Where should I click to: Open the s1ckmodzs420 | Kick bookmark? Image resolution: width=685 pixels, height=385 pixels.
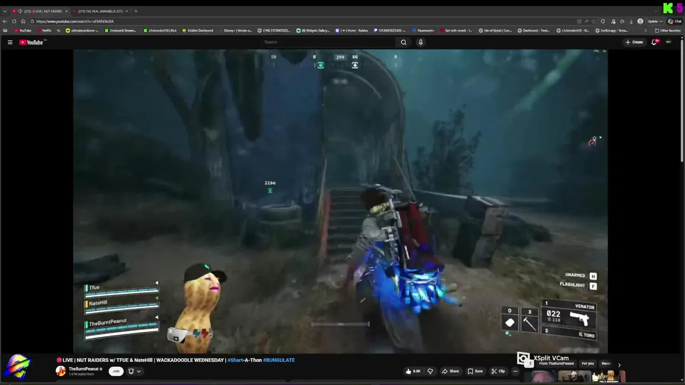click(x=159, y=30)
